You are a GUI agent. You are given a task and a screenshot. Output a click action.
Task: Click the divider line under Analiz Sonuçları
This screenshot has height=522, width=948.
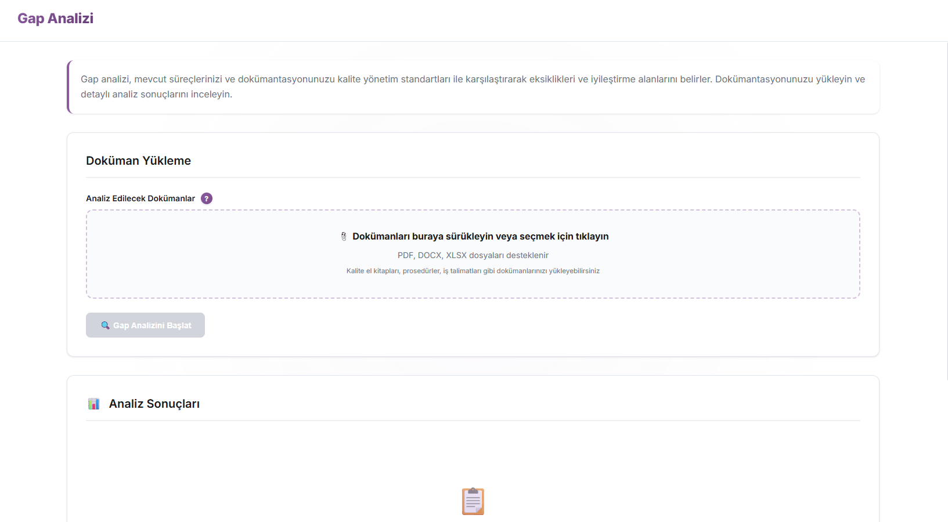point(473,420)
